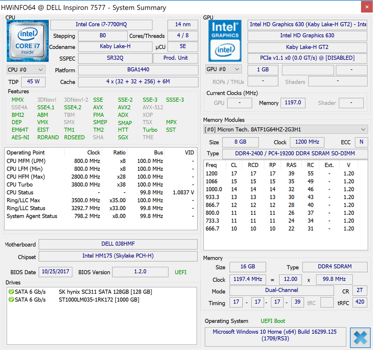Click the ECC N field
This screenshot has height=350, width=373.
pyautogui.click(x=361, y=142)
